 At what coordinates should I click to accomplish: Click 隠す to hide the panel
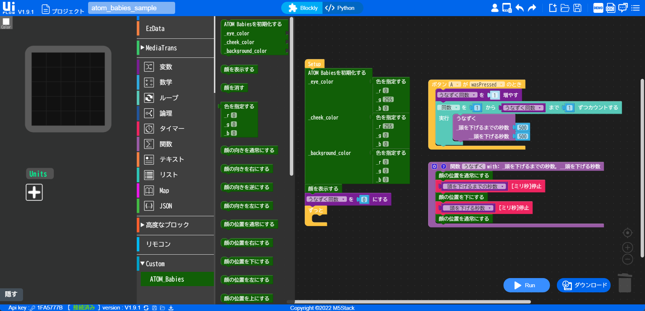[x=11, y=294]
